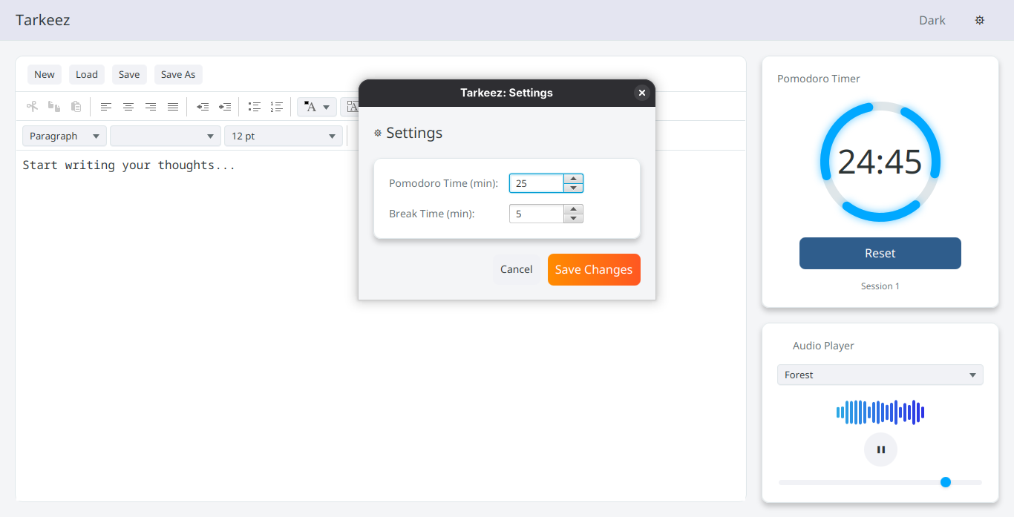Click the Save As button
Viewport: 1014px width, 517px height.
[178, 74]
